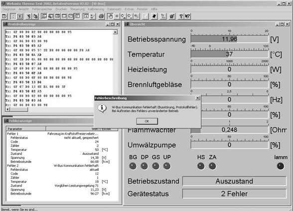Confirm the Fehlerbeschreibung dialog with OK
Viewport: 293px width, 211px height.
(x=147, y=121)
